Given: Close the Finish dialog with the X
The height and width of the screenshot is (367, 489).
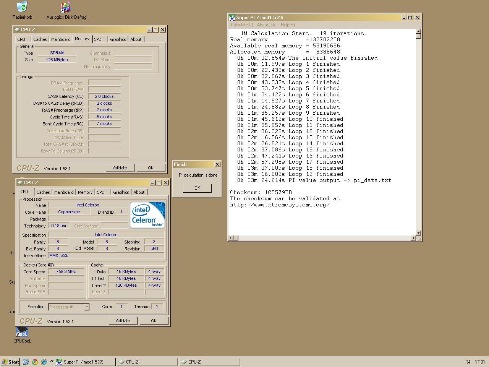Looking at the screenshot, I should (x=217, y=164).
